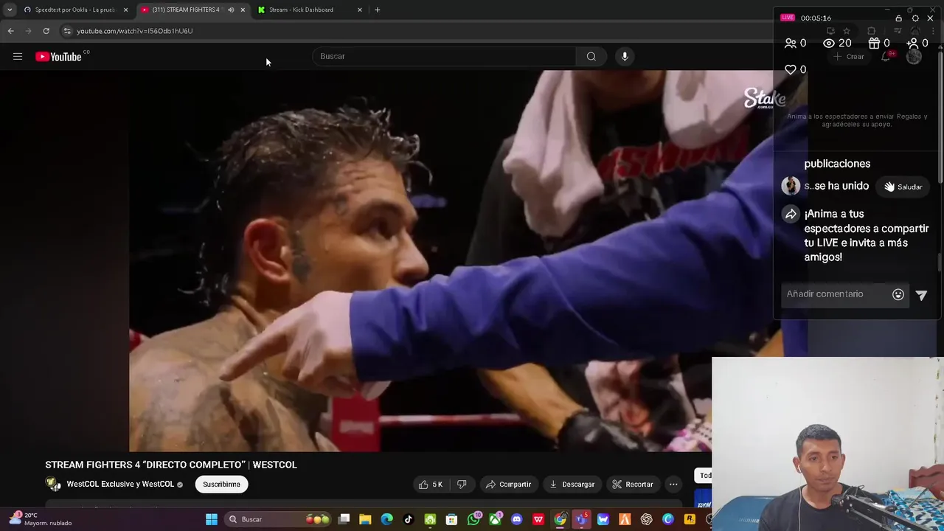View site information icon in address bar
944x531 pixels.
[67, 31]
